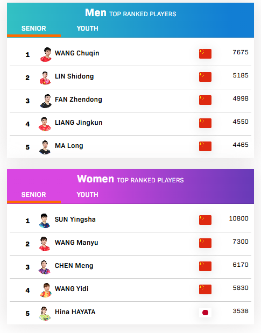This screenshot has width=261, height=333.
Task: Open WANG Yidi's name link
Action: click(72, 288)
